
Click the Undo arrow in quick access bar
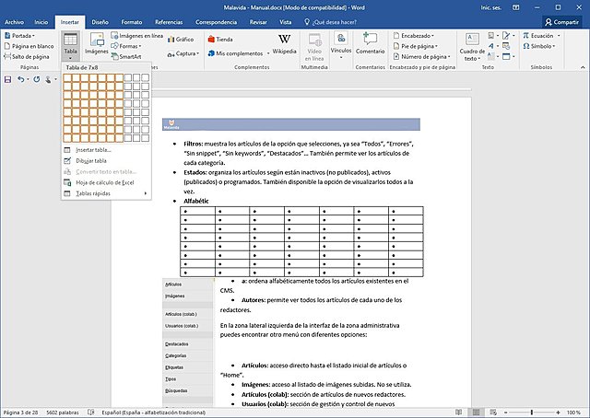pos(20,80)
